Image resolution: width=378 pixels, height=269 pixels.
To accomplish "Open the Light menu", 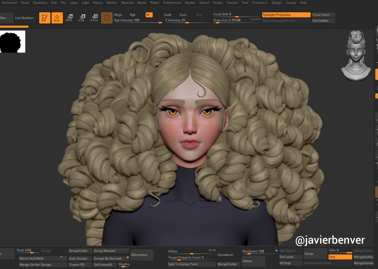I will coord(85,3).
